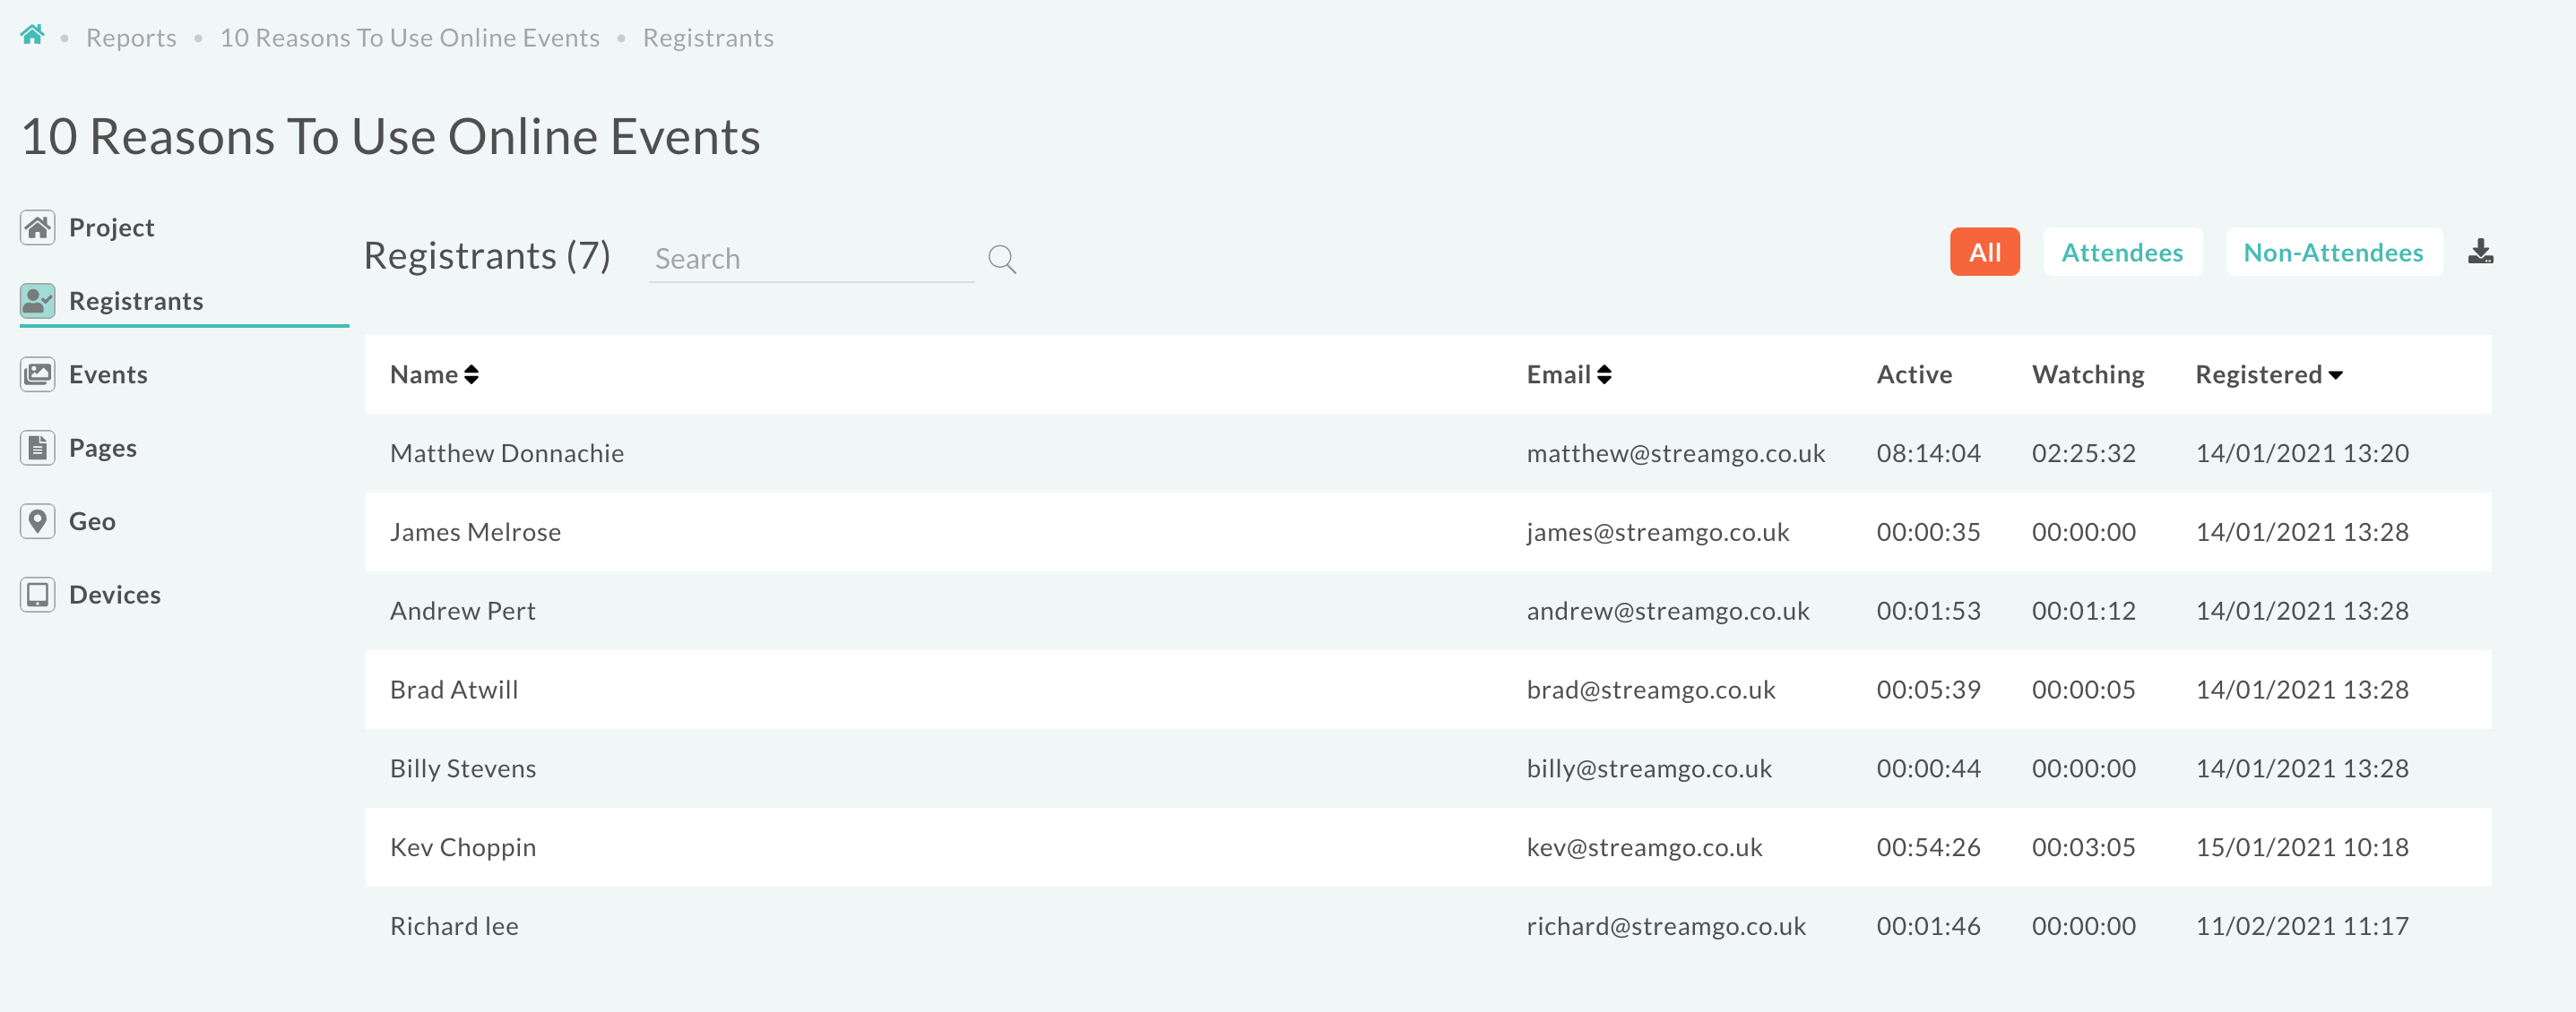Click email james@streamgo.co.uk
The image size is (2576, 1012).
[1658, 533]
